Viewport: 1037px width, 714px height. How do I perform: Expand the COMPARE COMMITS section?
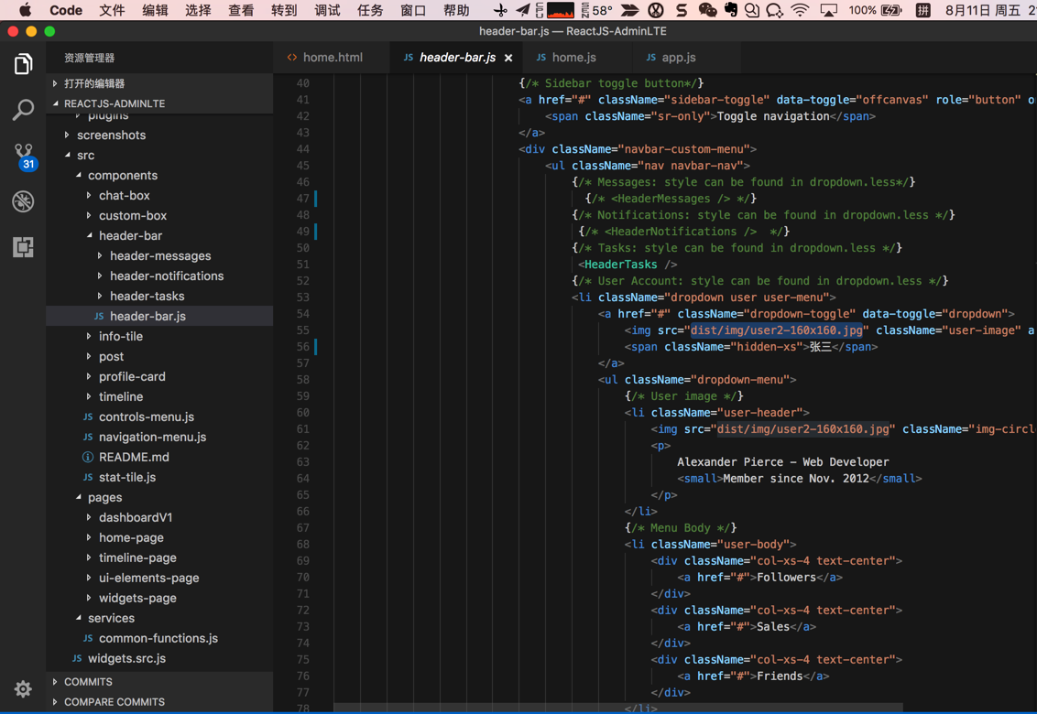pos(114,702)
